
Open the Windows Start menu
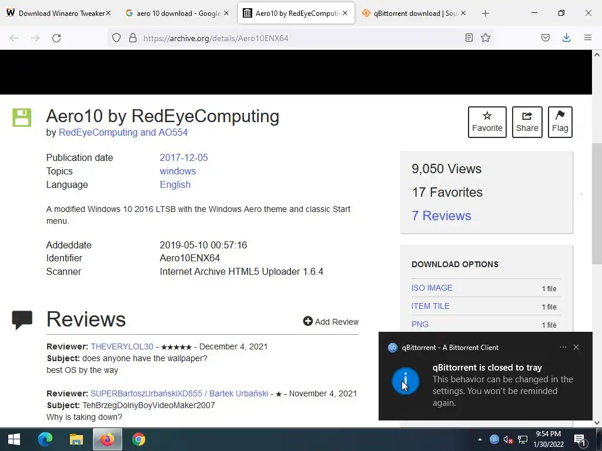click(14, 439)
